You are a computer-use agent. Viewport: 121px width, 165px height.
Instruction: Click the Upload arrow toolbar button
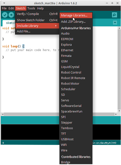point(11,15)
